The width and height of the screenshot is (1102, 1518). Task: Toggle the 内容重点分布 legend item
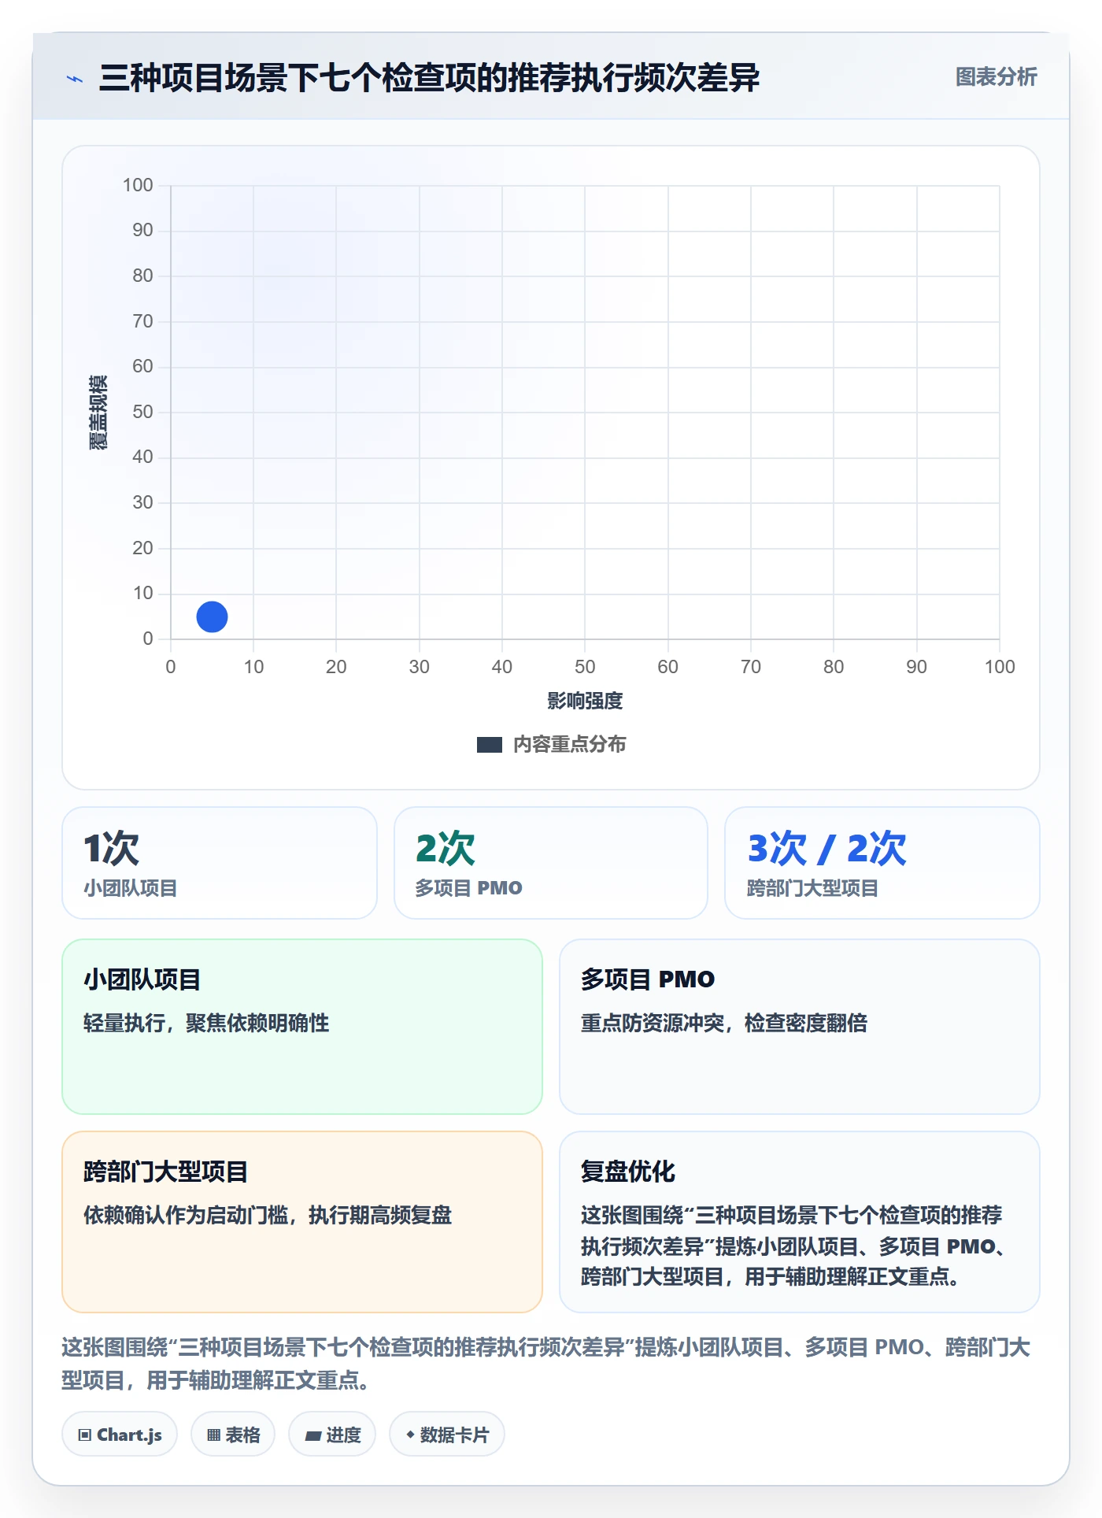pos(551,744)
